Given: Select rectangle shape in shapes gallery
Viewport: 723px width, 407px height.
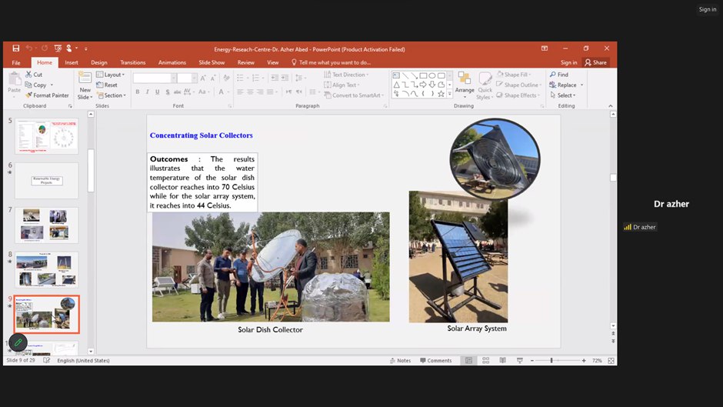Looking at the screenshot, I should (x=423, y=75).
